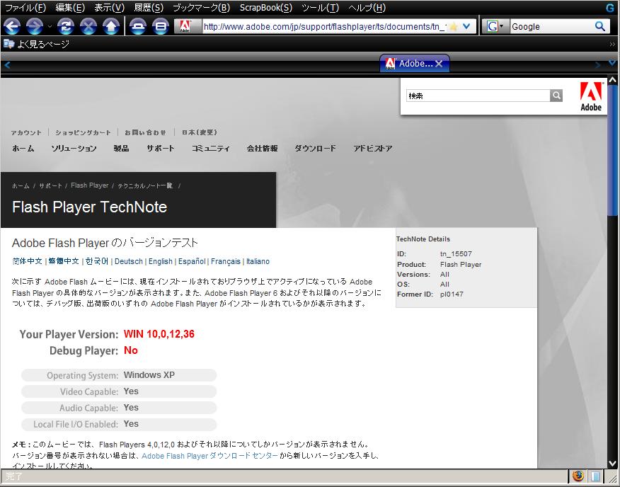
Task: Switch to Deutsch language version
Action: [x=129, y=261]
